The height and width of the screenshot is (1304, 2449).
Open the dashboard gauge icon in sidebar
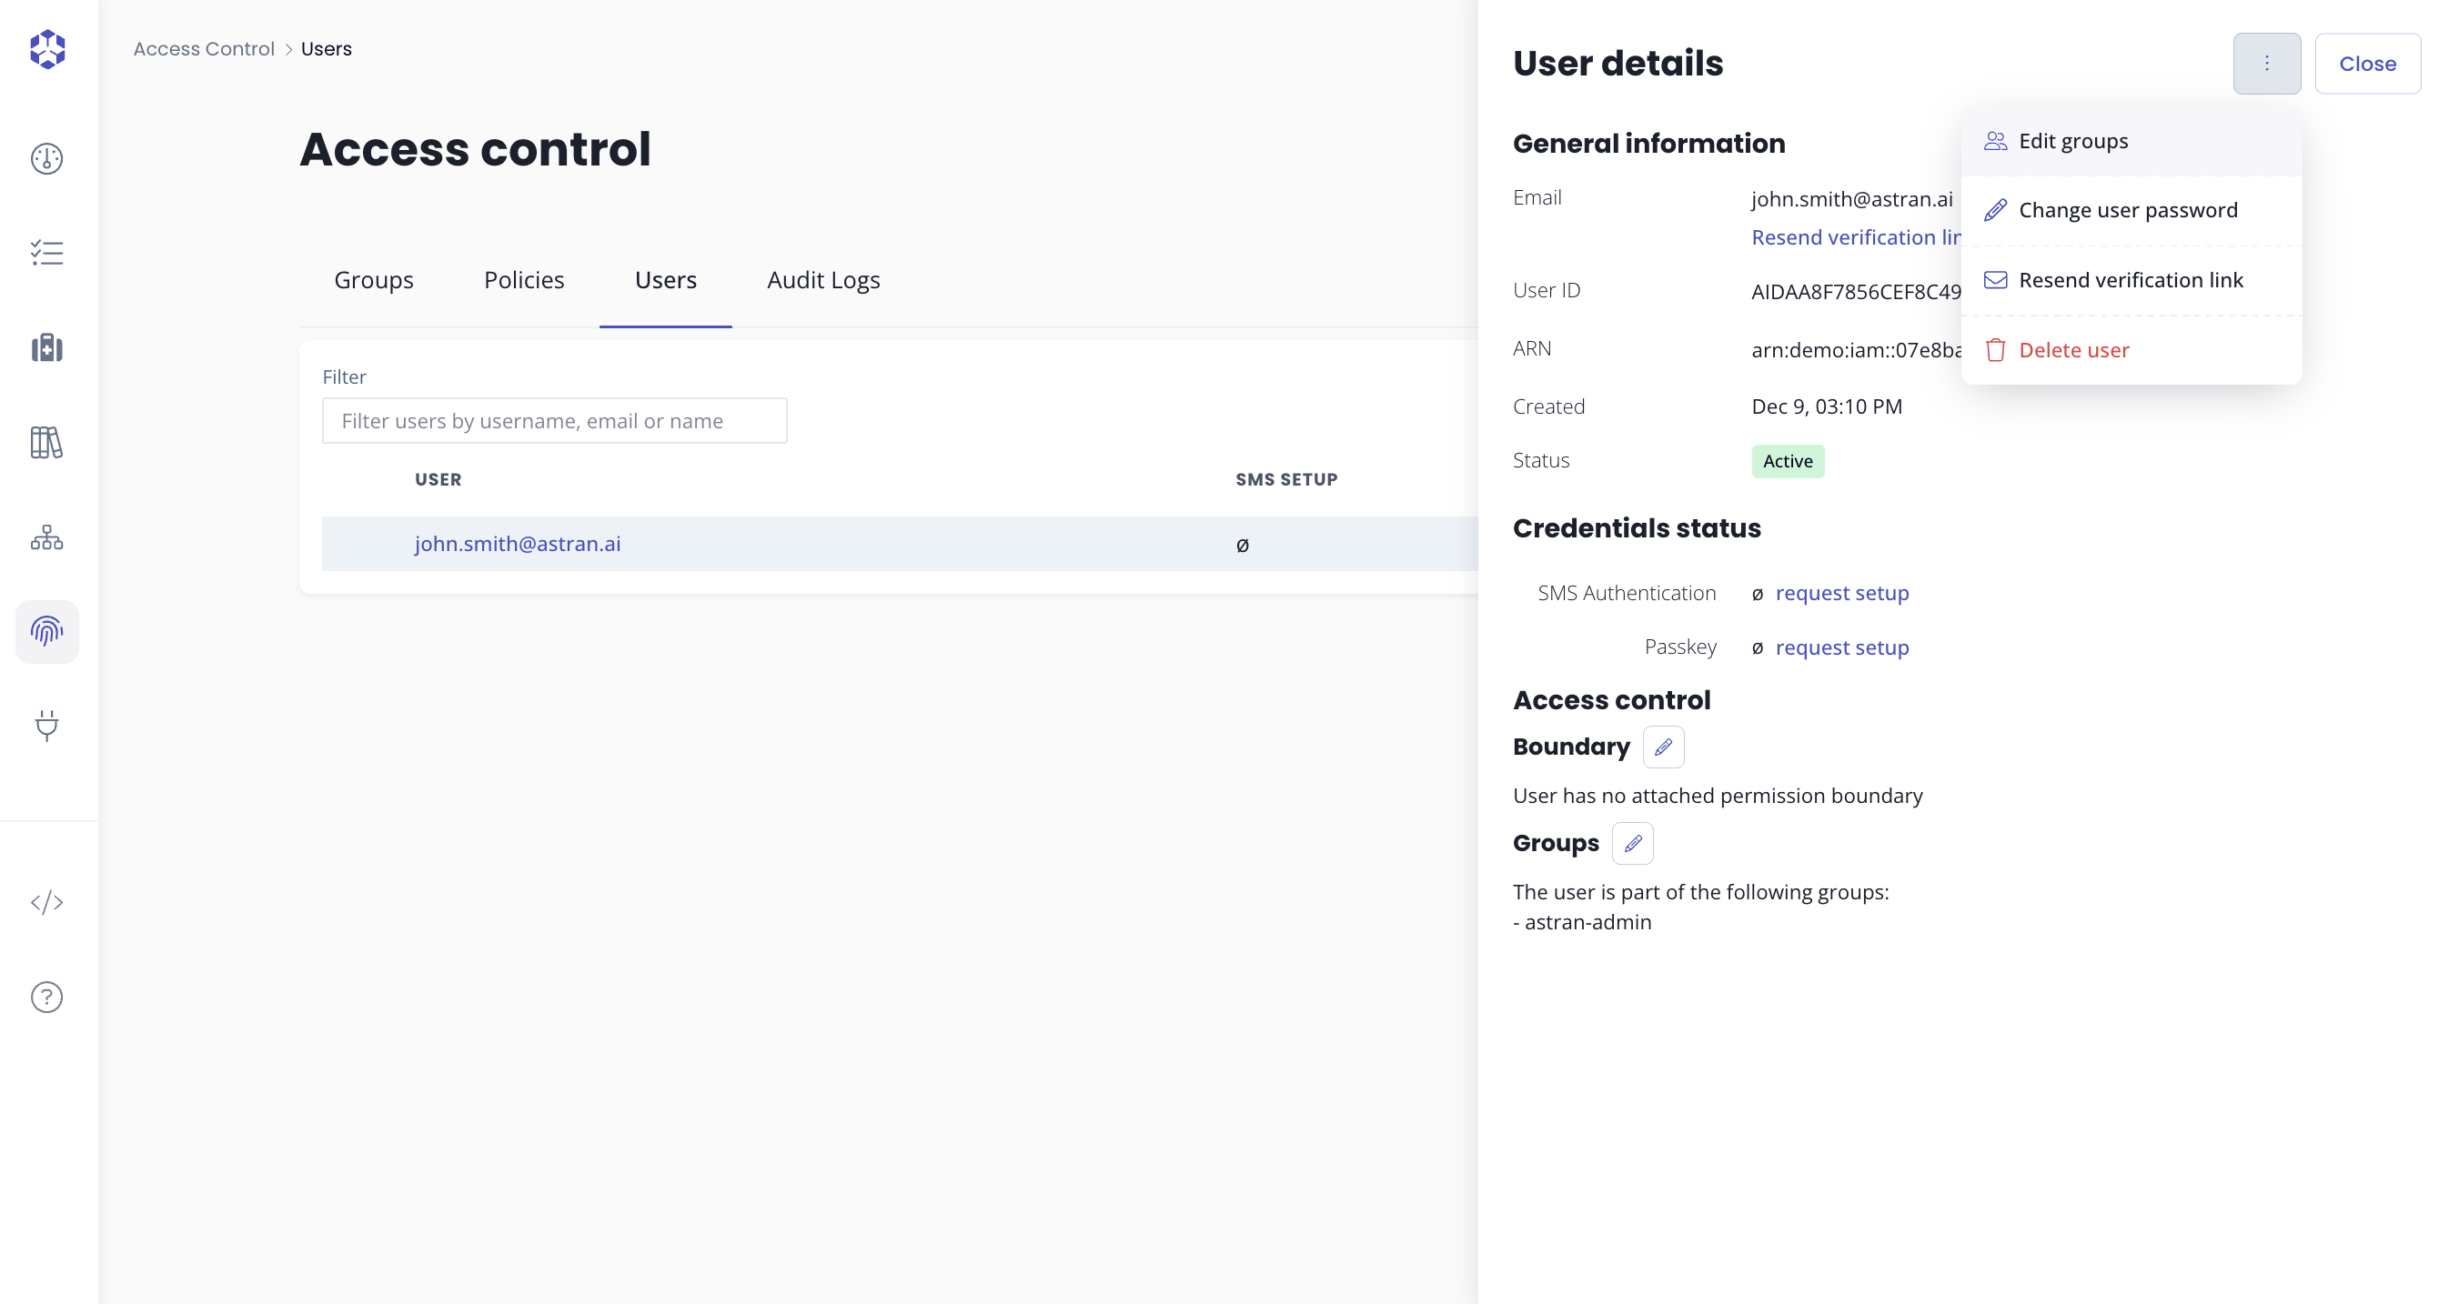click(x=46, y=159)
